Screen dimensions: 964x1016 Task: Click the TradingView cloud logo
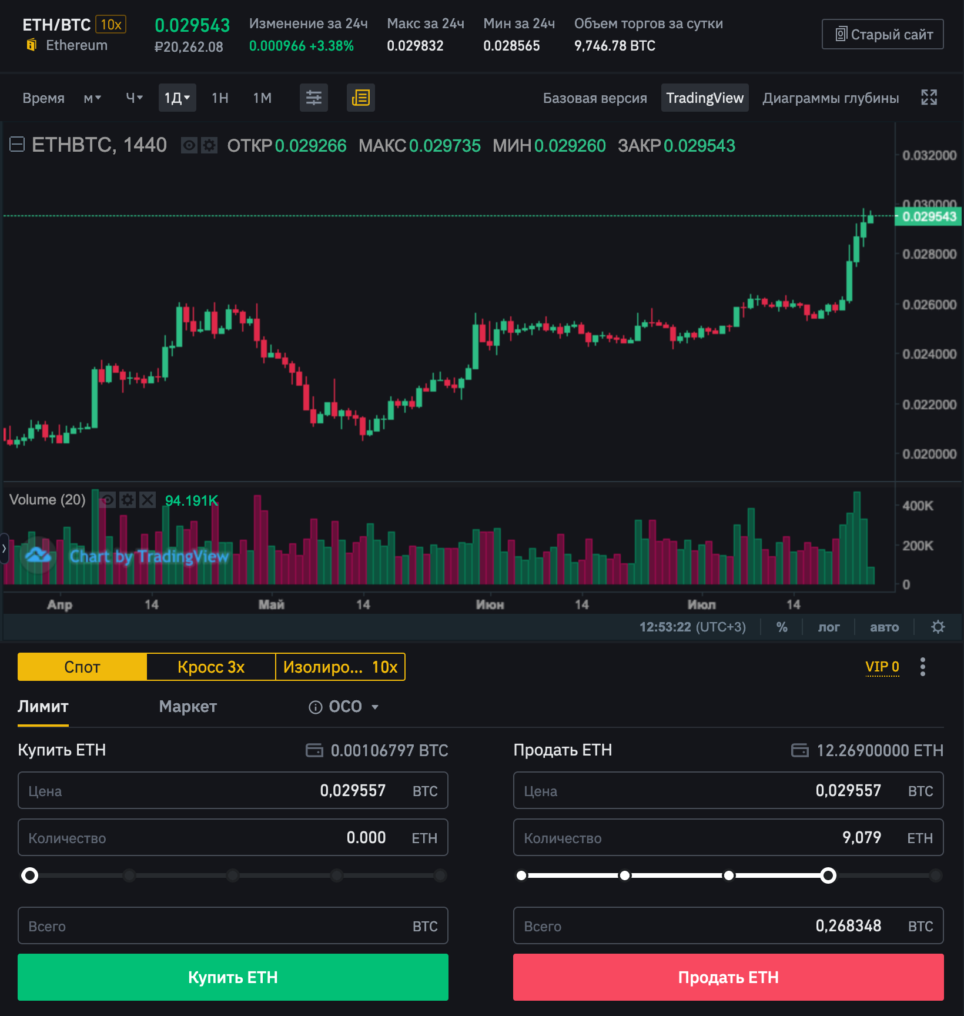[x=38, y=554]
